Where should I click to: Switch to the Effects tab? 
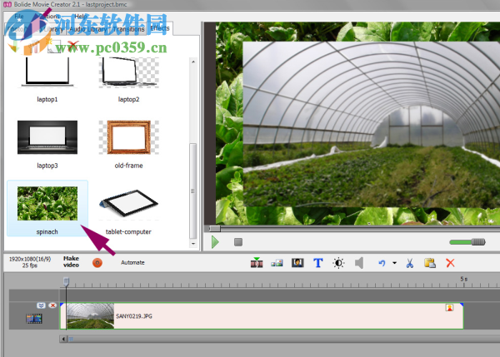(160, 28)
